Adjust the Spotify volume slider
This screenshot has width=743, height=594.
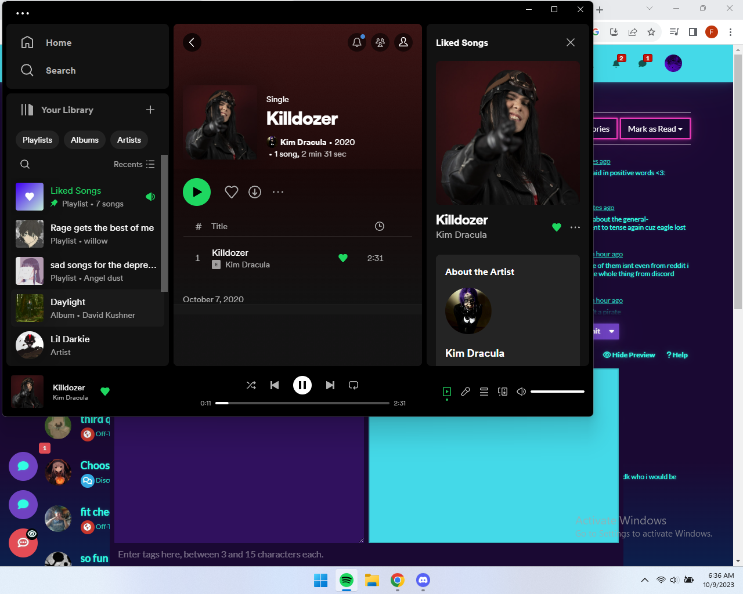557,392
